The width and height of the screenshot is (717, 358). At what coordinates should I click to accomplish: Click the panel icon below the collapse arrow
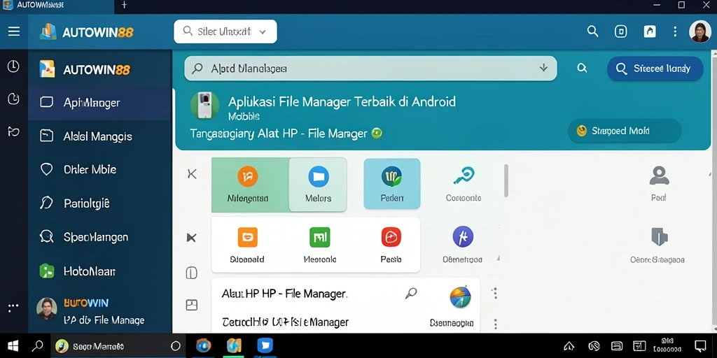tap(192, 273)
